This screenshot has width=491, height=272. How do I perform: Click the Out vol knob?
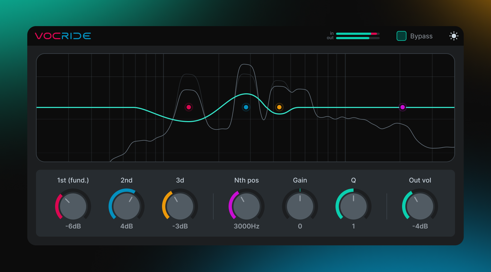[x=420, y=206]
